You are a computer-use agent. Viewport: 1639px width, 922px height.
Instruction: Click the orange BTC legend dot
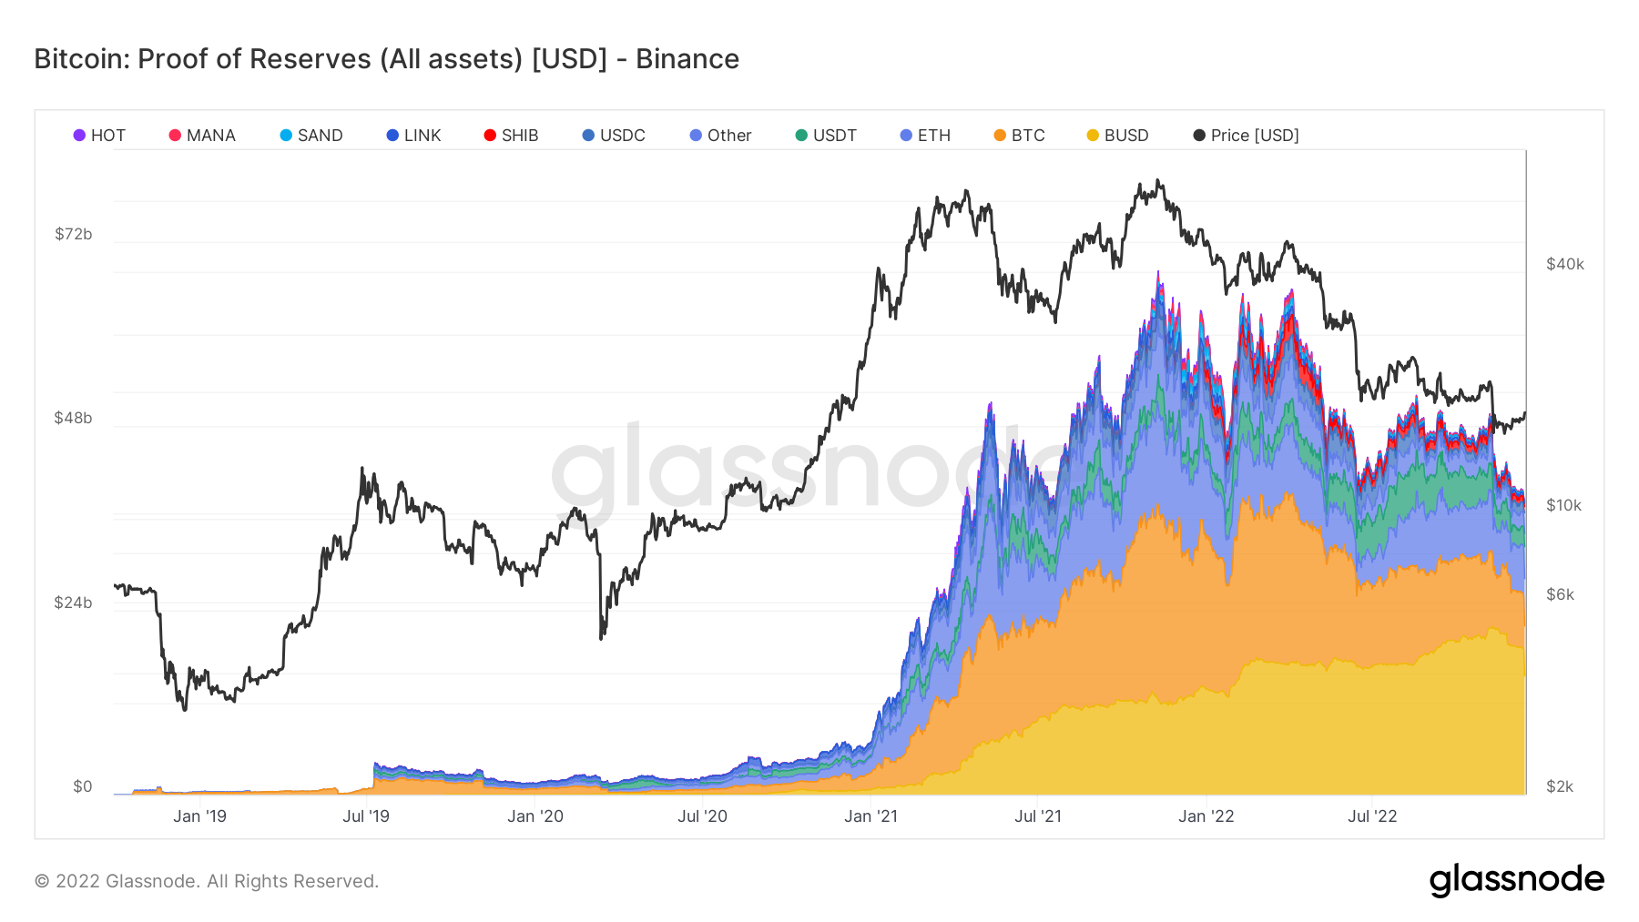pos(1000,136)
